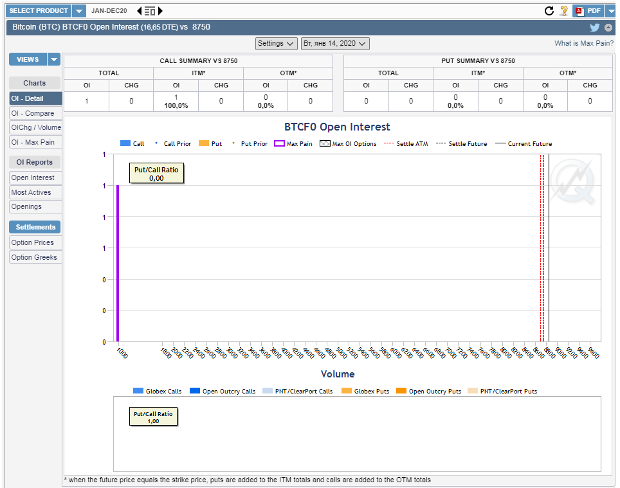Screen dimensions: 620x488
Task: Click the call ITM OI value 100,0%
Action: [x=176, y=106]
